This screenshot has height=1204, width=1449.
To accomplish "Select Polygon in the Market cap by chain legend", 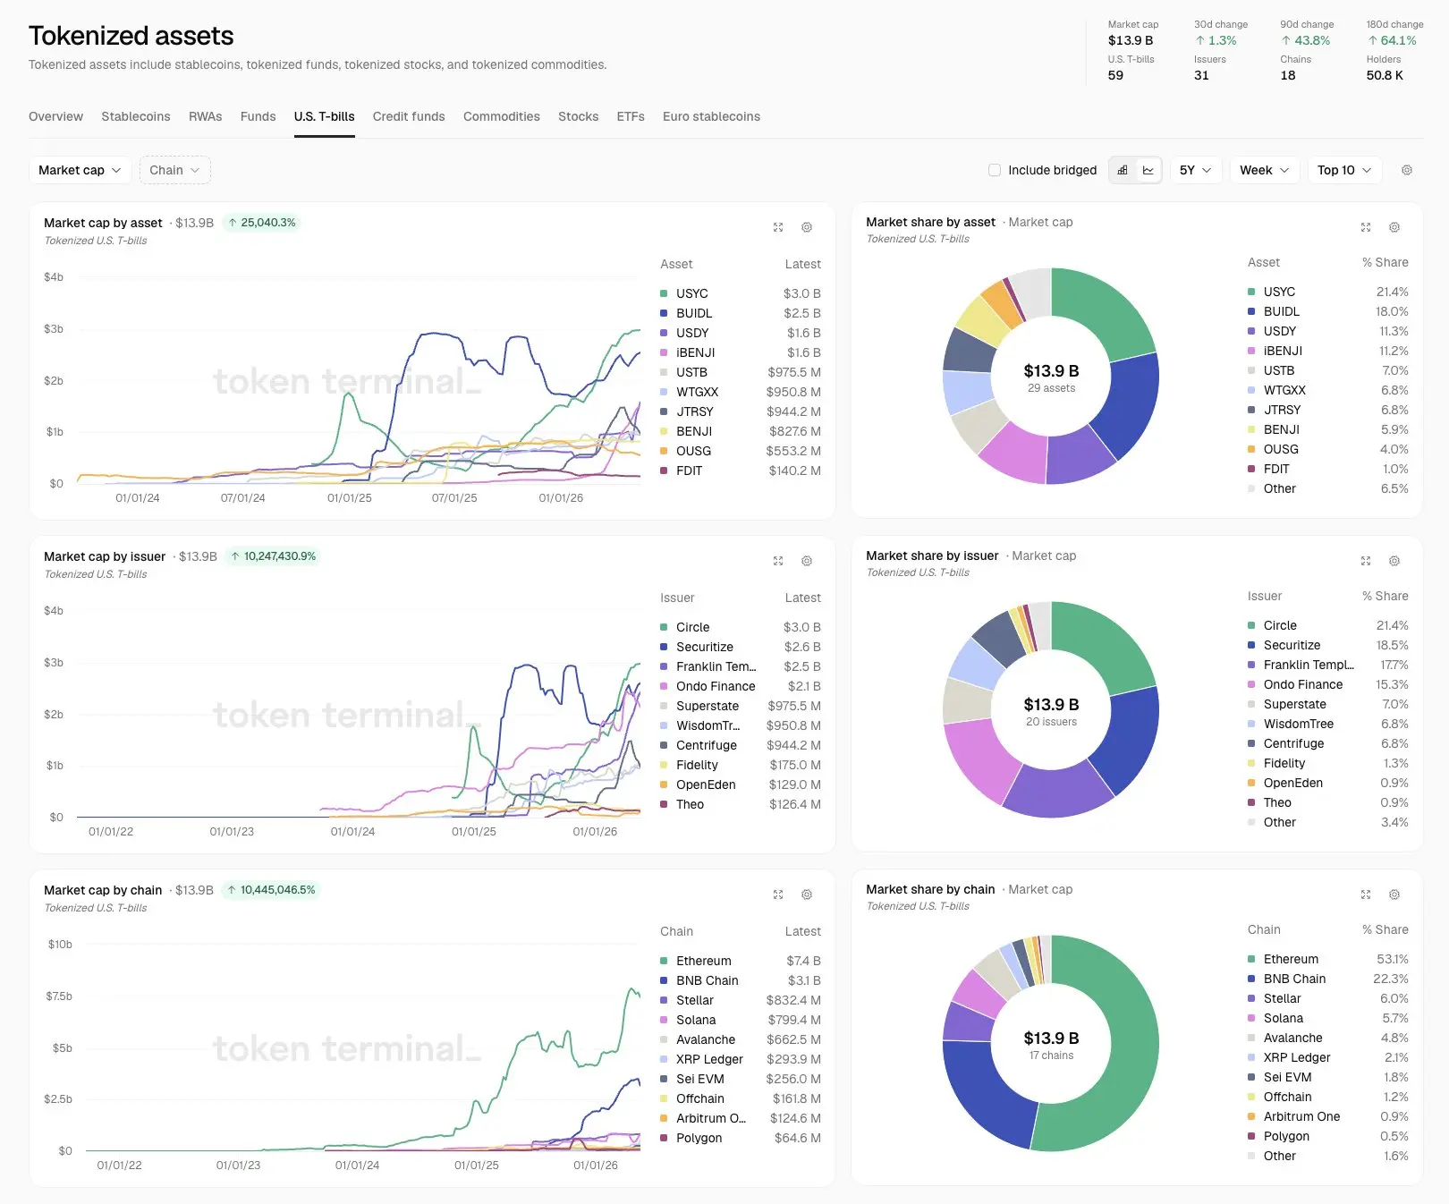I will tap(699, 1138).
